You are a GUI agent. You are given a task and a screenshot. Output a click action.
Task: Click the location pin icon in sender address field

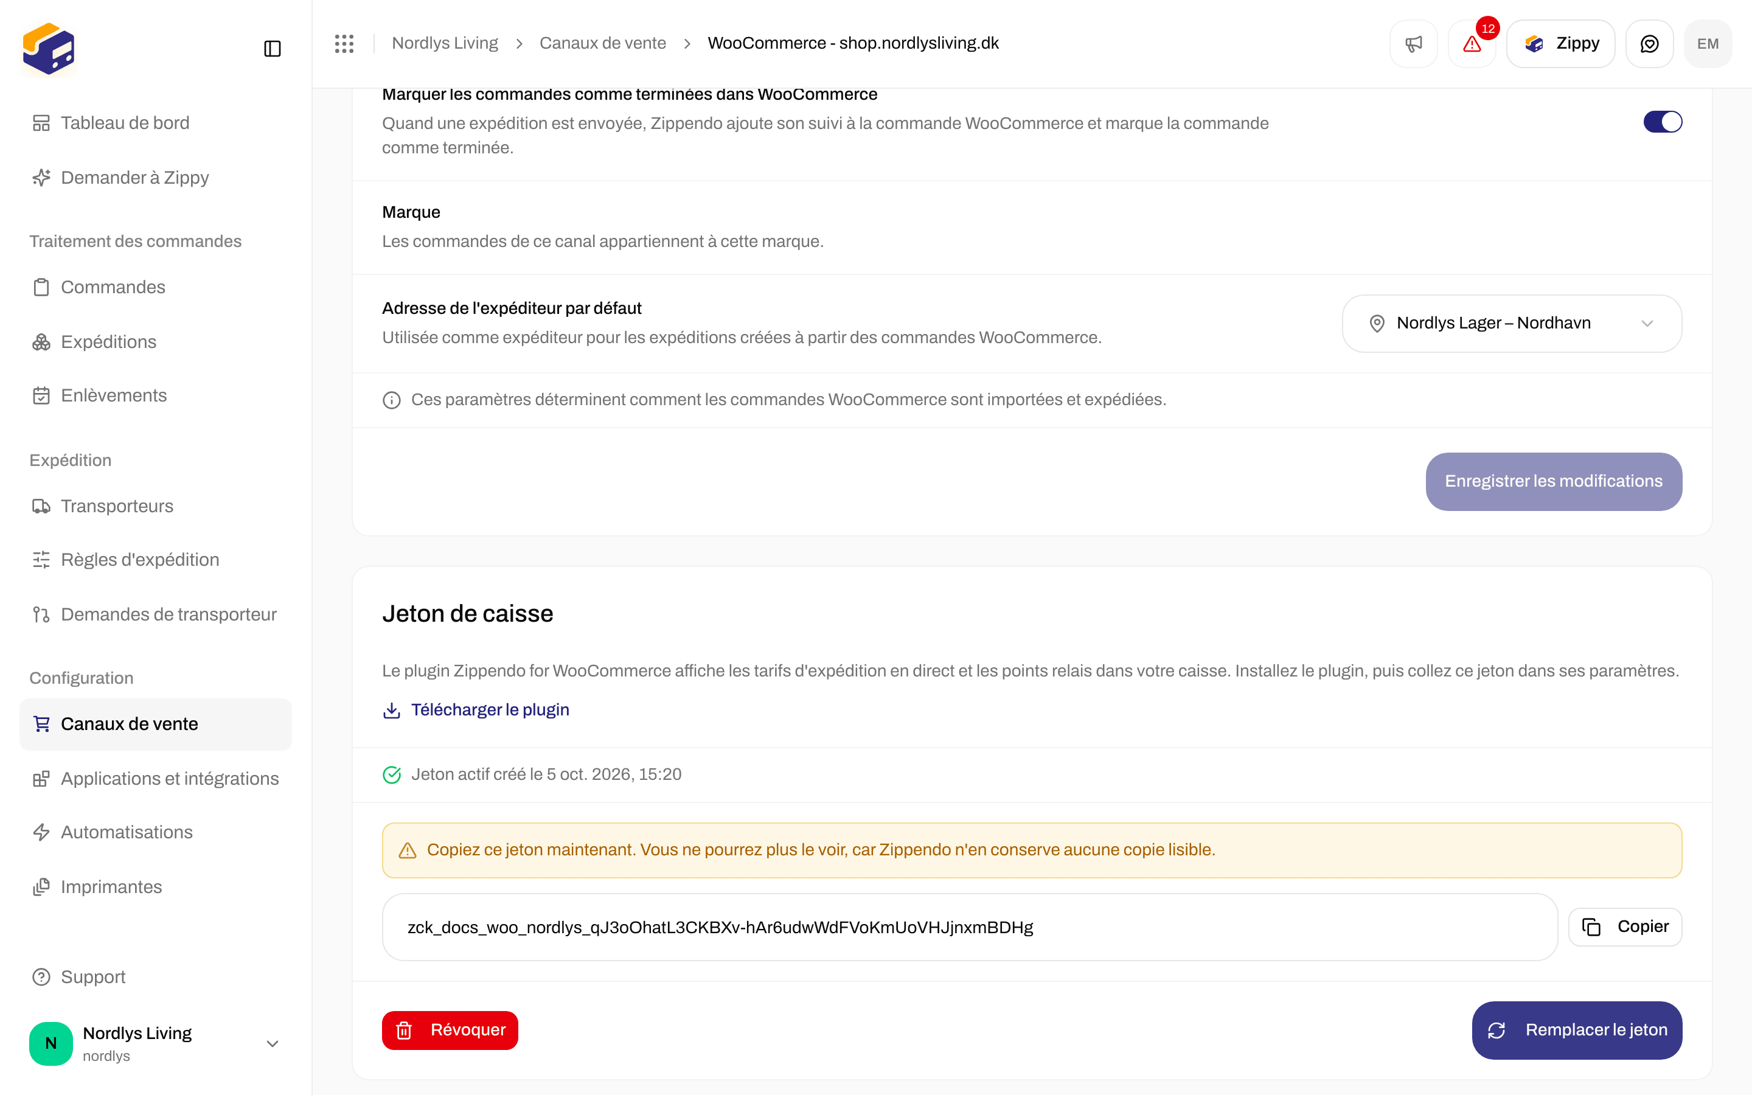tap(1377, 323)
